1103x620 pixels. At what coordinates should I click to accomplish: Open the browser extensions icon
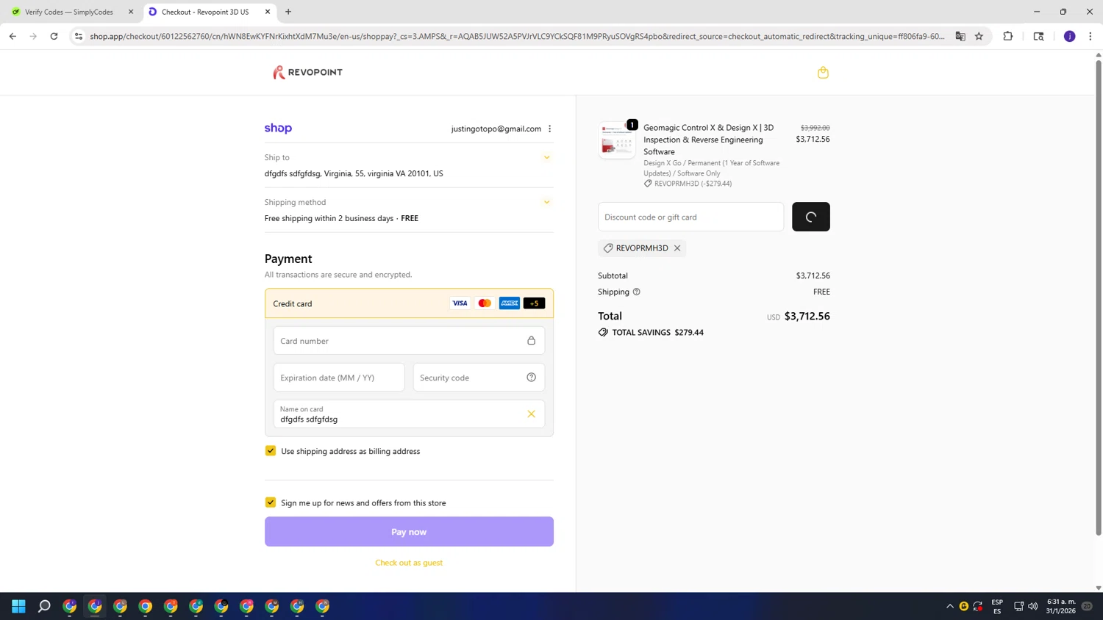1008,36
